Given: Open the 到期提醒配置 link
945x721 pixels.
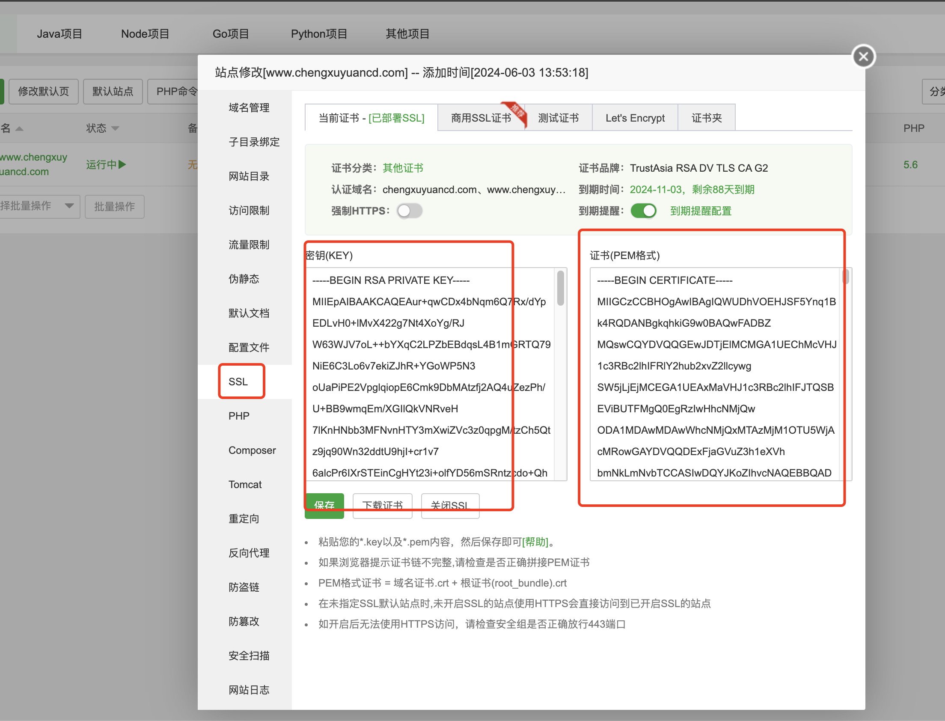Looking at the screenshot, I should pos(701,210).
